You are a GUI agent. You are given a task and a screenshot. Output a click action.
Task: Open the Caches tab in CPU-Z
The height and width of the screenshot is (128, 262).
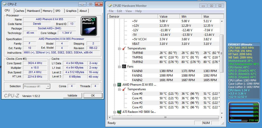[20, 11]
